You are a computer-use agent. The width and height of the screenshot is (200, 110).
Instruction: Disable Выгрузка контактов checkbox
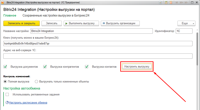[87, 66]
